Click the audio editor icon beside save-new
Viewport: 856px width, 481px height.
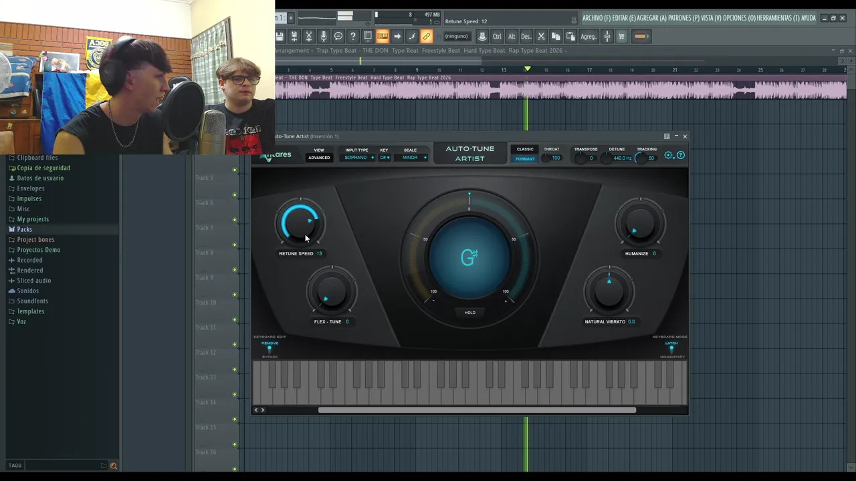click(309, 36)
